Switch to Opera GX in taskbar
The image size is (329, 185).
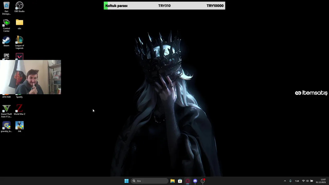(188, 181)
